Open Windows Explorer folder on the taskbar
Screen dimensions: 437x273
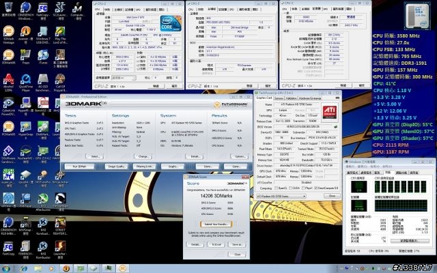38,268
